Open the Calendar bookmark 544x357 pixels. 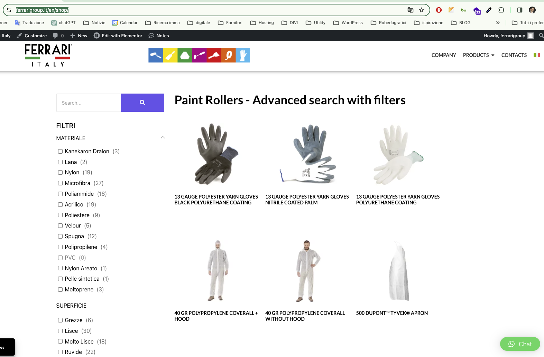point(125,23)
